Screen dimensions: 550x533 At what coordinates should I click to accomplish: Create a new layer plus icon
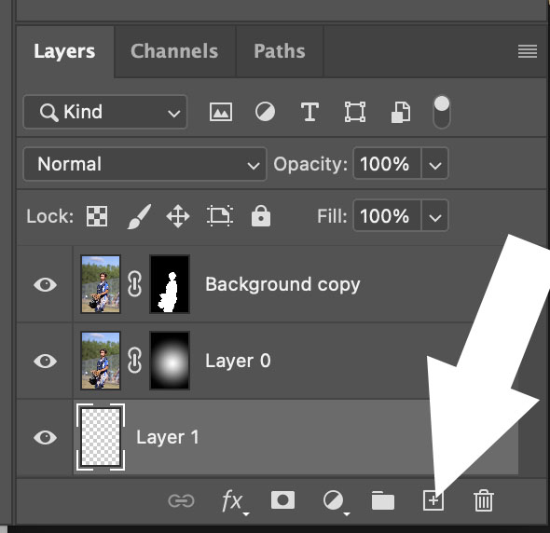coord(433,500)
